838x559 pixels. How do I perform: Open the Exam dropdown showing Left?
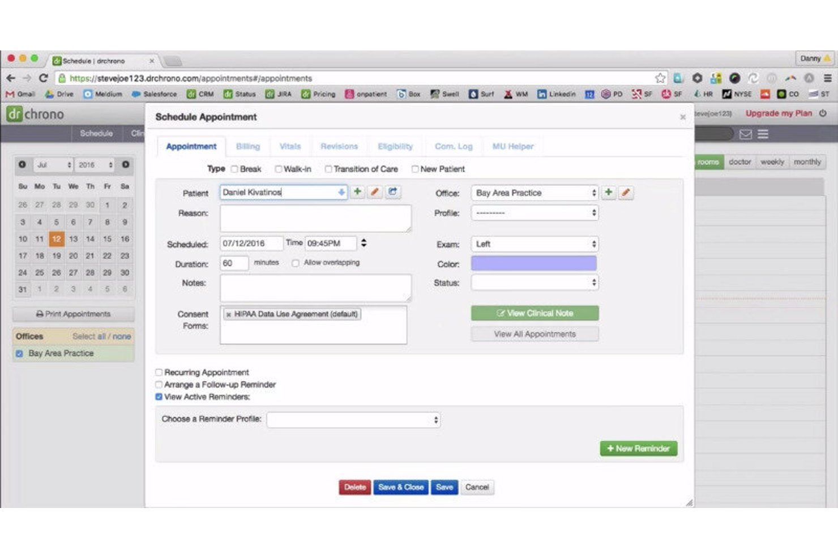pyautogui.click(x=535, y=244)
